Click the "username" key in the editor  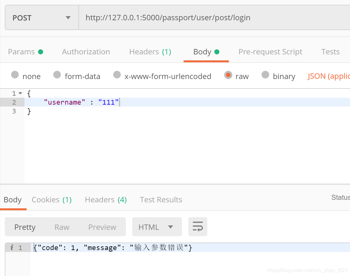point(64,102)
